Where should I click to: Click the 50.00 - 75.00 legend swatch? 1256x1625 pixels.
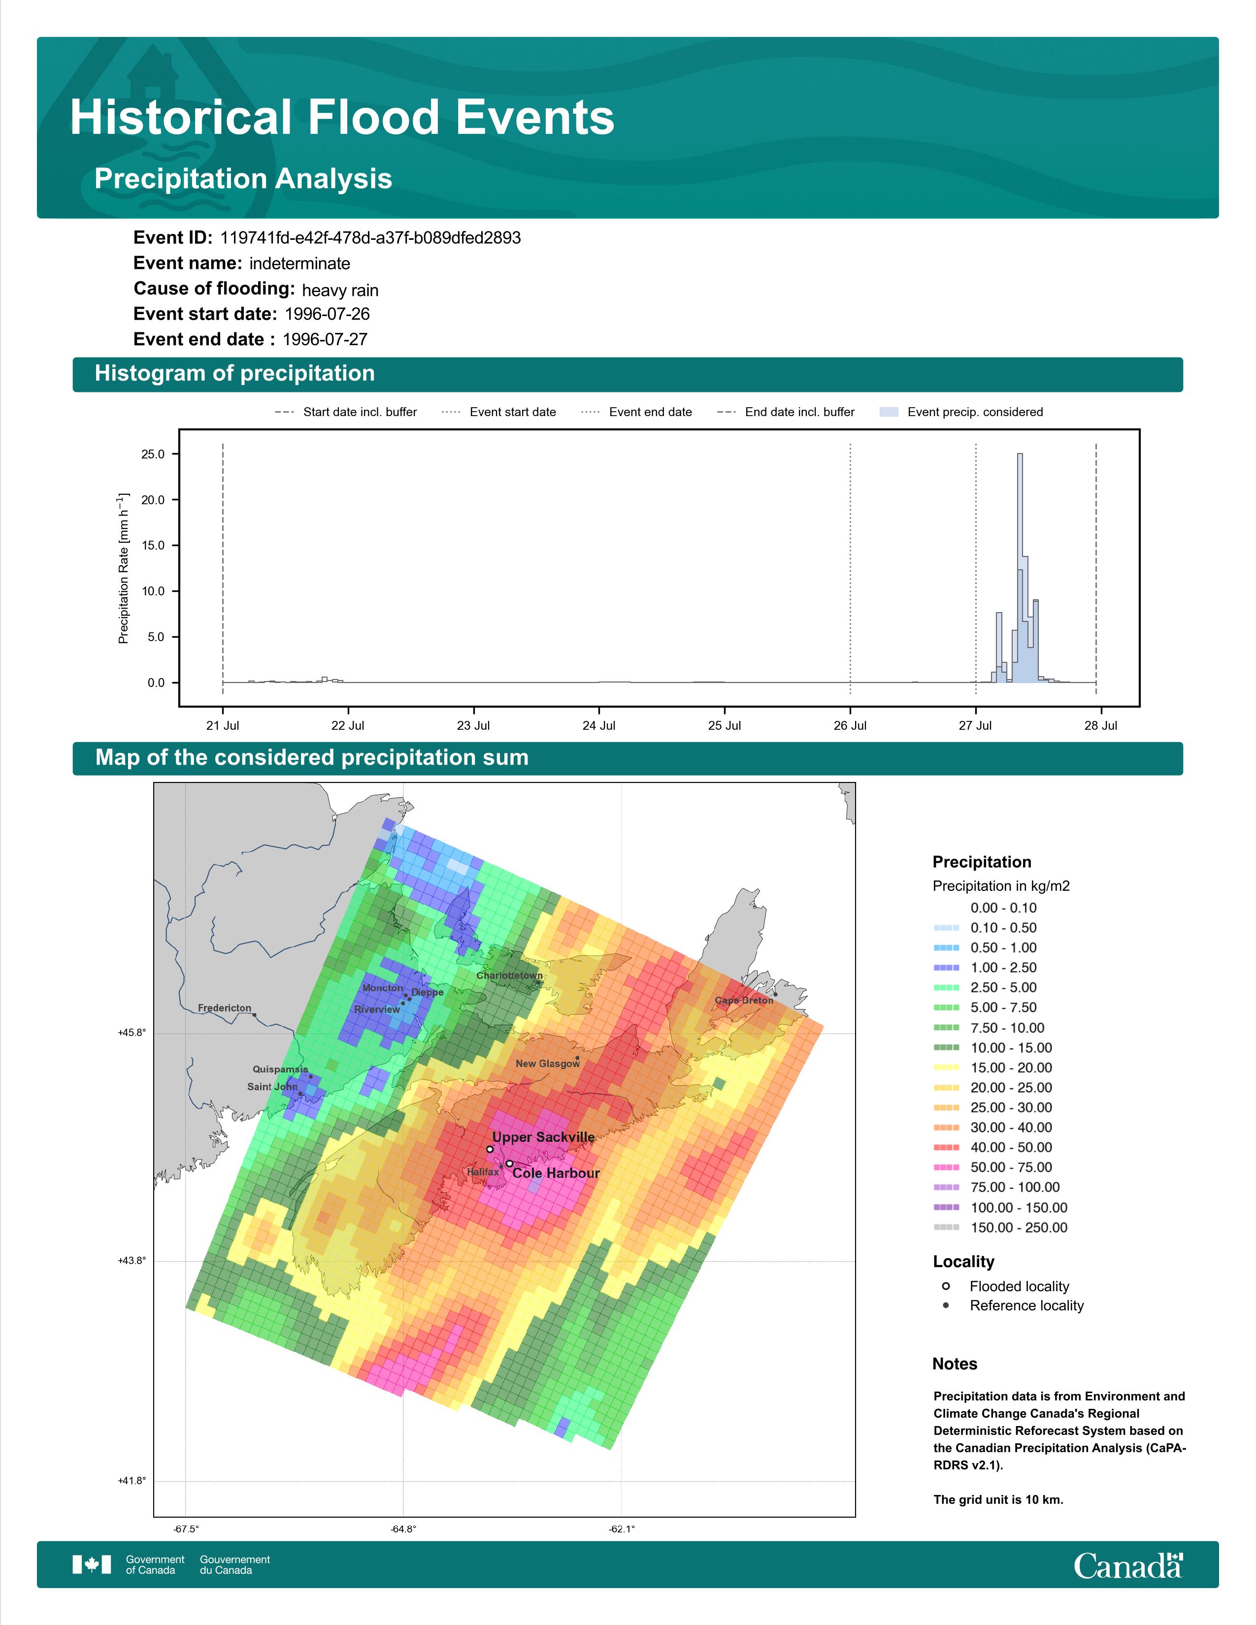(947, 1168)
